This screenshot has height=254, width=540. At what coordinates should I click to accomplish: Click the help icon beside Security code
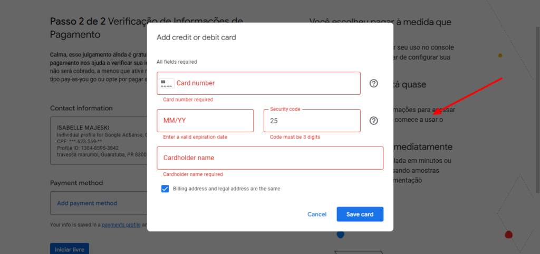click(x=374, y=121)
